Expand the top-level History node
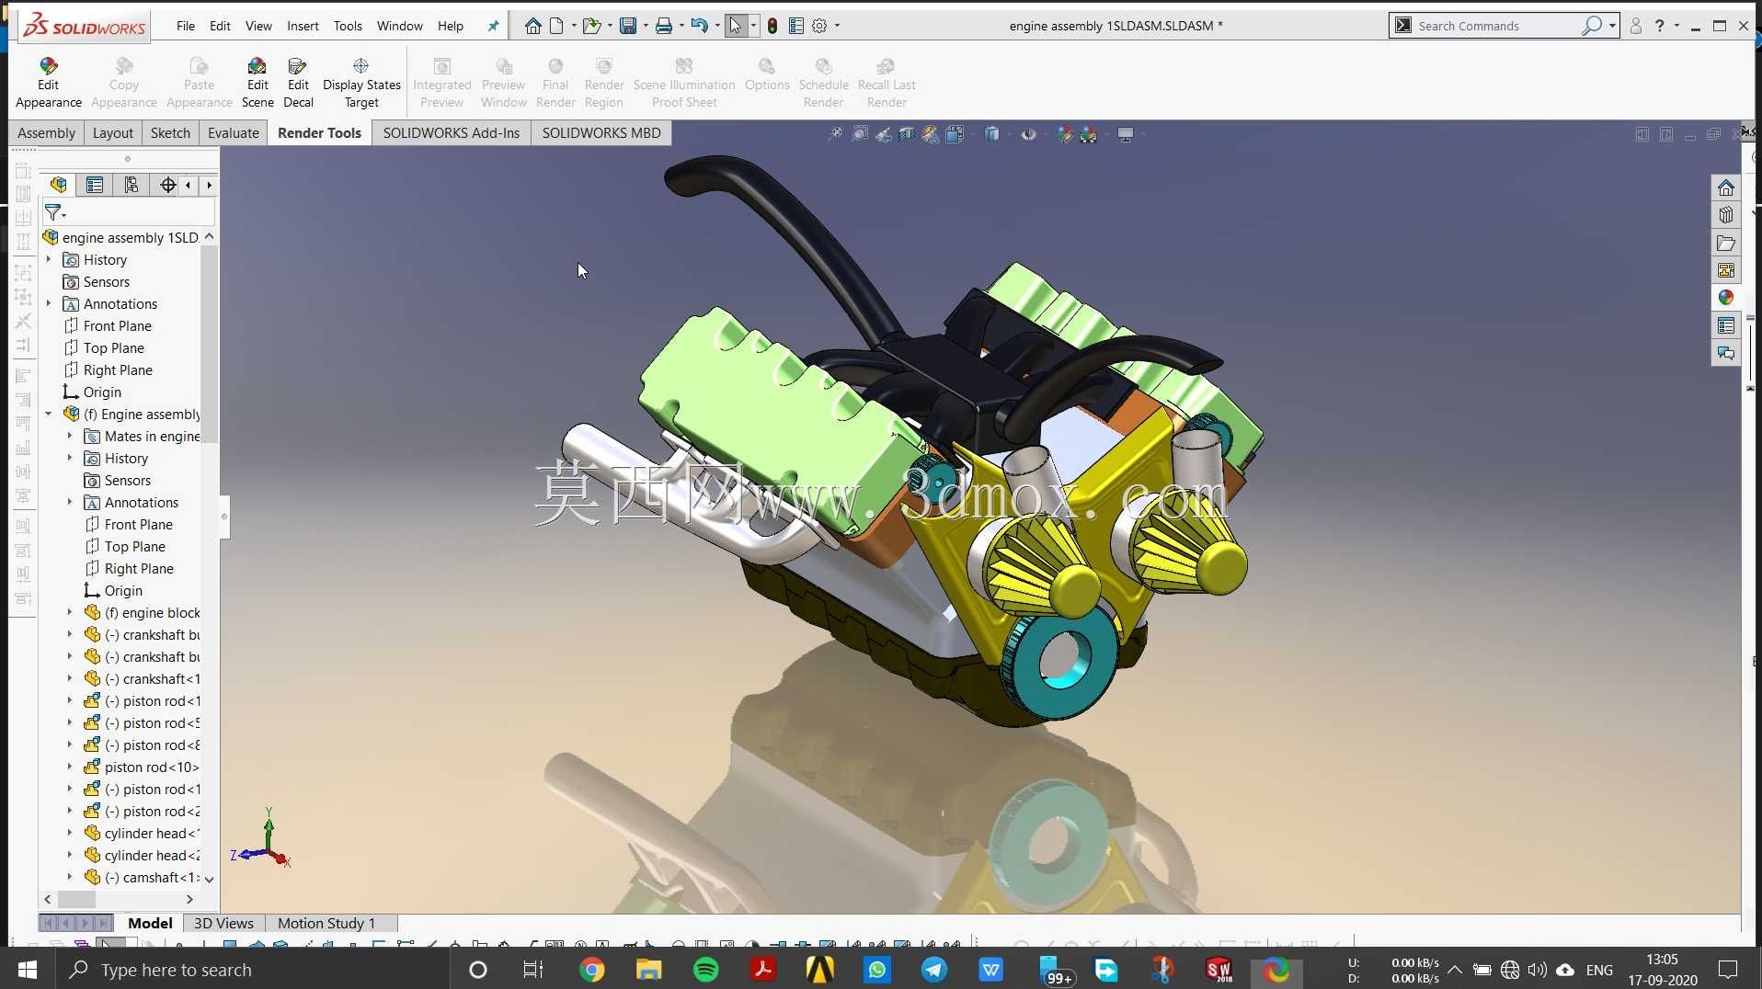This screenshot has height=989, width=1762. pyautogui.click(x=49, y=259)
